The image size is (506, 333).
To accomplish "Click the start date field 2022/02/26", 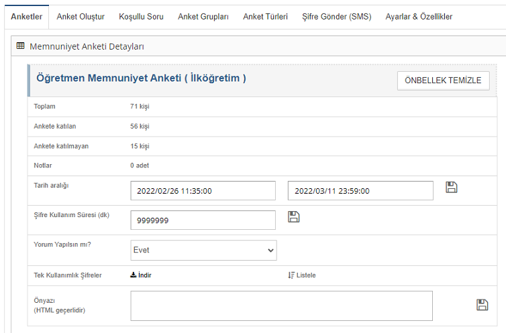I will pos(203,191).
